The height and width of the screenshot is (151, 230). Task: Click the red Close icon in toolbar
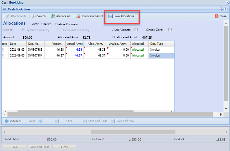tap(216, 16)
